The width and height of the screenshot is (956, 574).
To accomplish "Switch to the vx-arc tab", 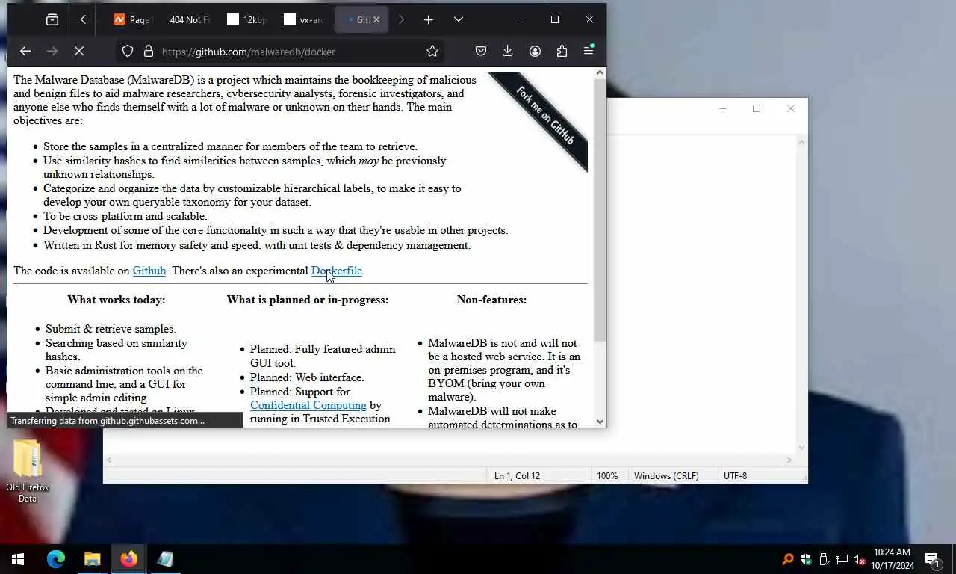I will (x=303, y=20).
